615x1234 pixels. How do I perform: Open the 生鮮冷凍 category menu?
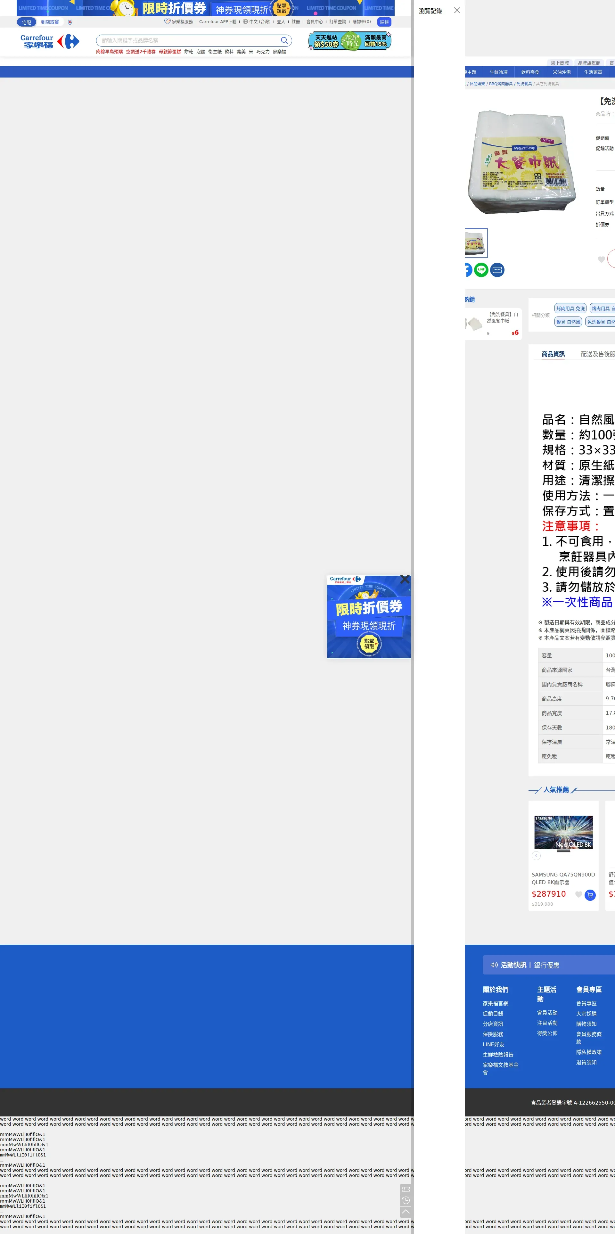pyautogui.click(x=498, y=72)
